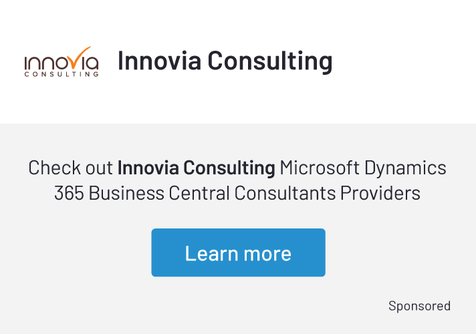Screen dimensions: 476x334
Task: Click the word 'Innovia' in the heading
Action: coord(159,61)
